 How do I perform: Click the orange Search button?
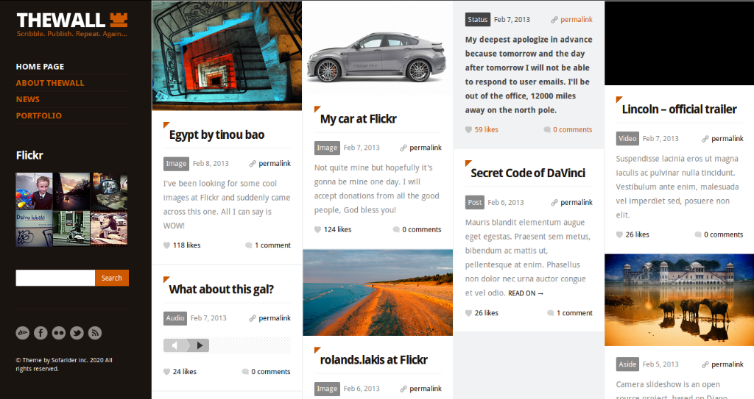pyautogui.click(x=112, y=278)
